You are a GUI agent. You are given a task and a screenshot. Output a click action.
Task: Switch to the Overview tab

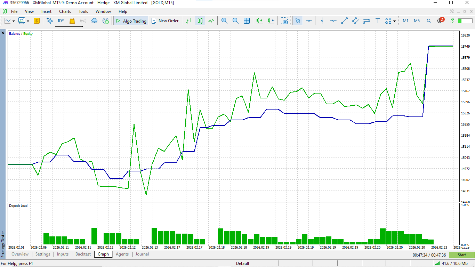click(x=20, y=254)
